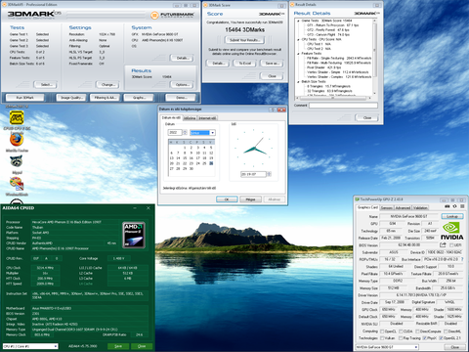Select the Graphics Card tab in GPU-Z
Viewport: 469px width, 352px height.
point(367,207)
